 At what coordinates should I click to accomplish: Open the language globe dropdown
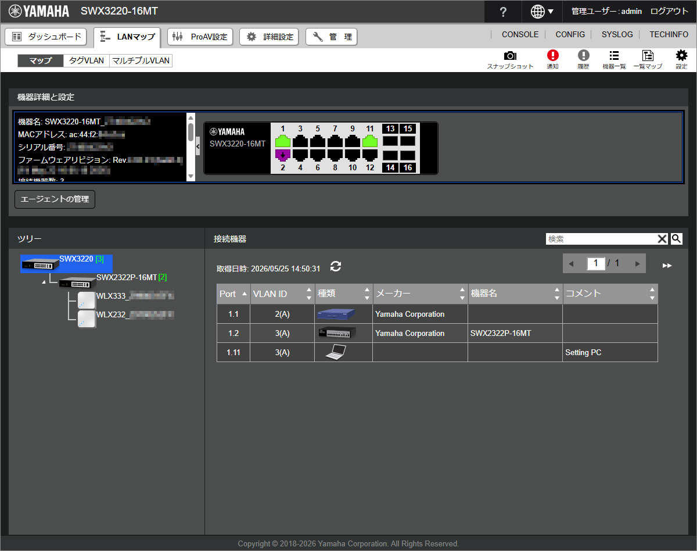542,12
